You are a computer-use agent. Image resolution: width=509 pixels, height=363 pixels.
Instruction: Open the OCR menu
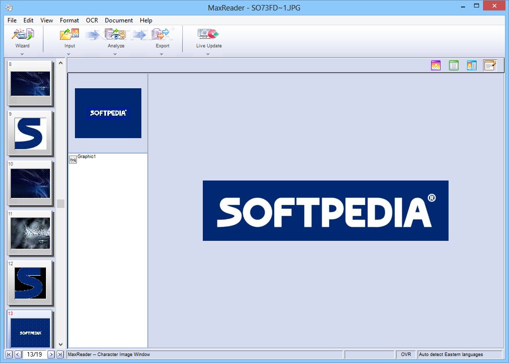(x=92, y=20)
